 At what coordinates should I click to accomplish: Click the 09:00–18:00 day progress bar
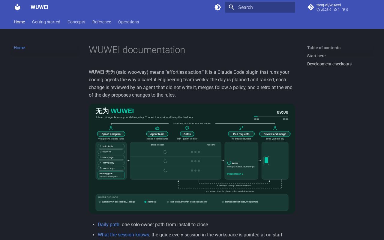pos(271,116)
